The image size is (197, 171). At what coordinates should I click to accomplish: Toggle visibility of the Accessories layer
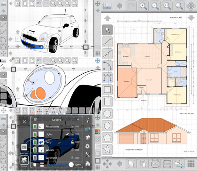coord(35,126)
